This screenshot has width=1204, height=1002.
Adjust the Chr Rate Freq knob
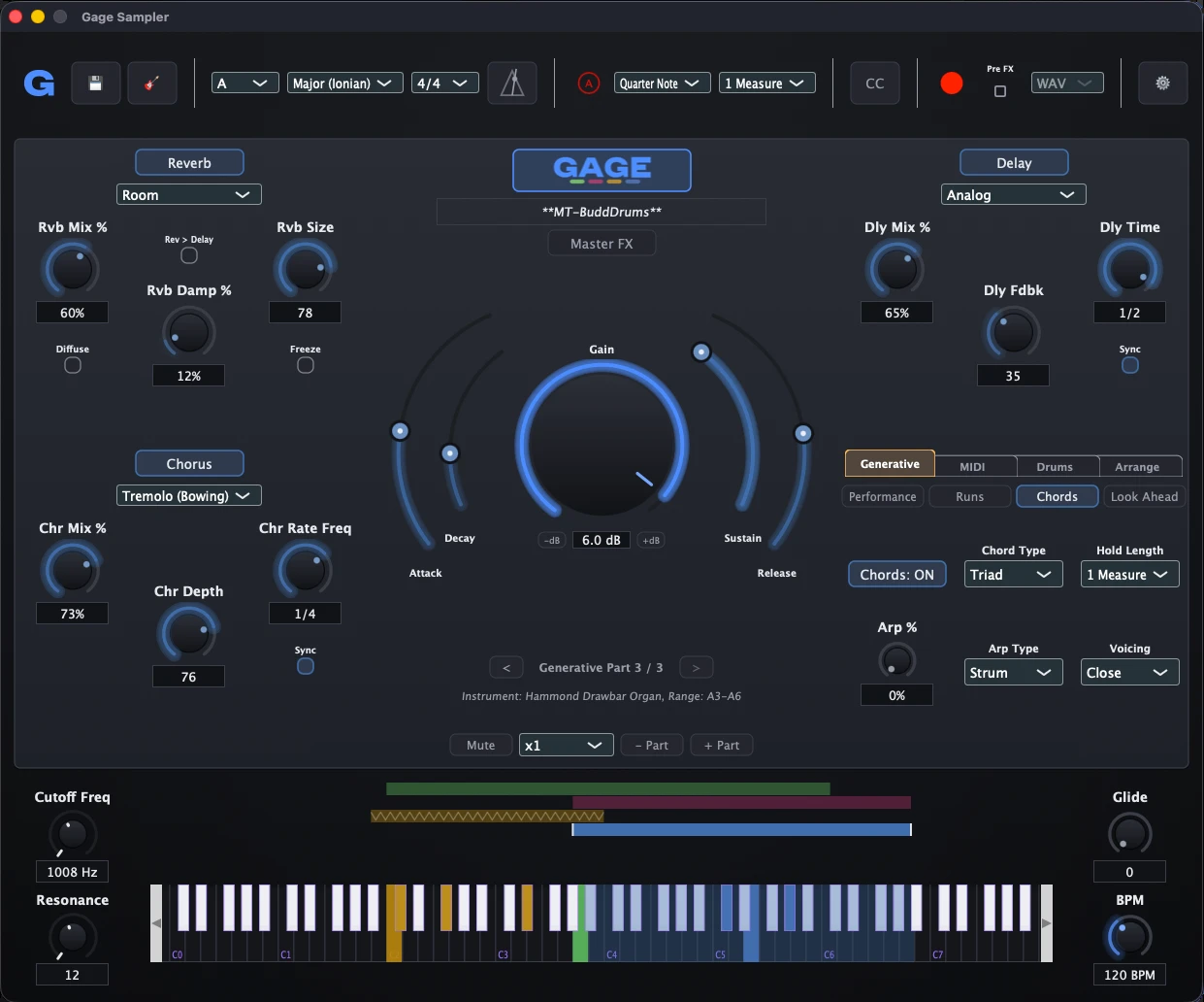click(x=305, y=570)
